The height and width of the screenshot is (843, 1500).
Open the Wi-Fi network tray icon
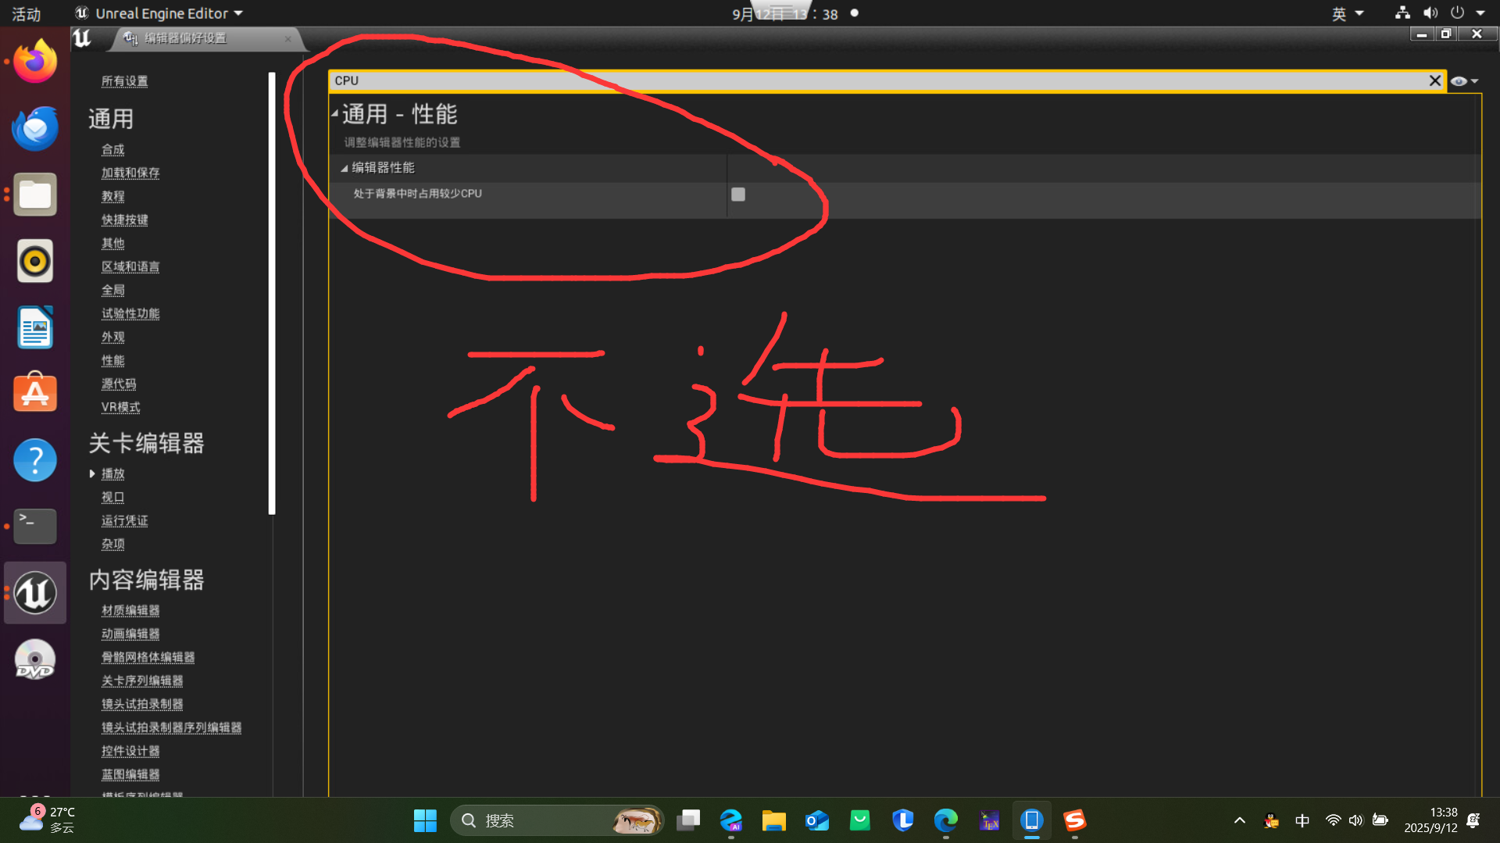coord(1333,820)
